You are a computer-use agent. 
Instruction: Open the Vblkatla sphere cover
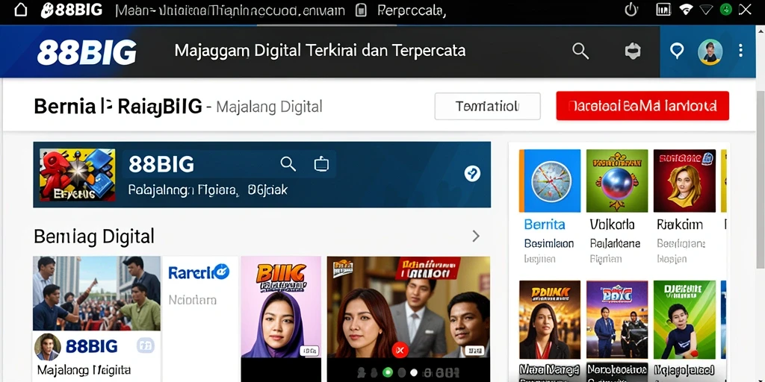pos(617,181)
